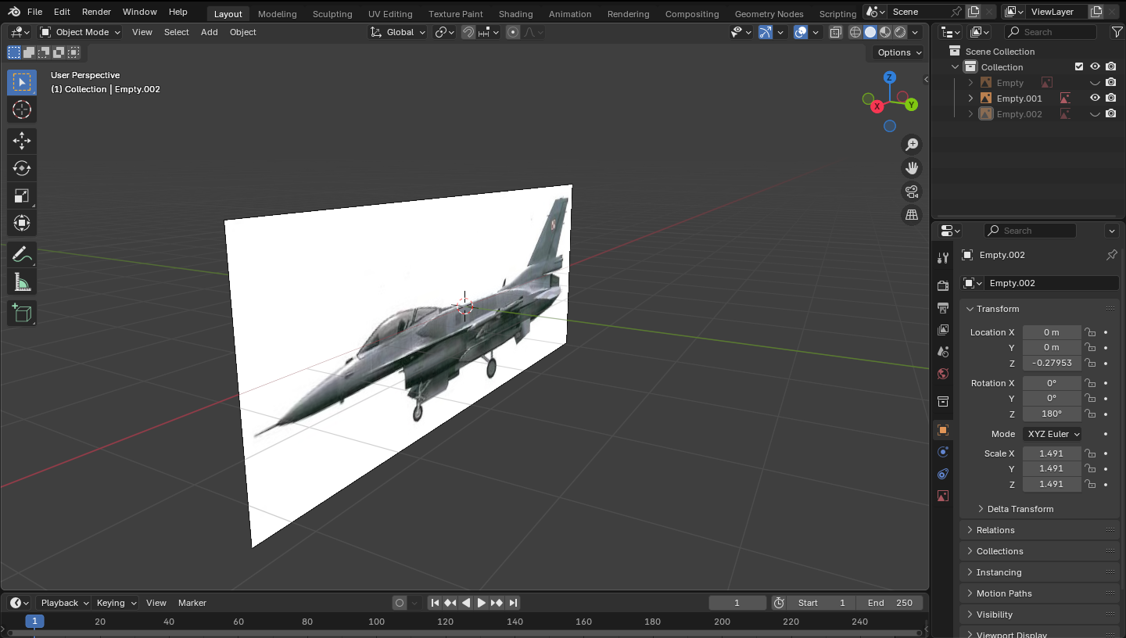Viewport: 1126px width, 638px height.
Task: Jump to the end frame
Action: click(513, 603)
